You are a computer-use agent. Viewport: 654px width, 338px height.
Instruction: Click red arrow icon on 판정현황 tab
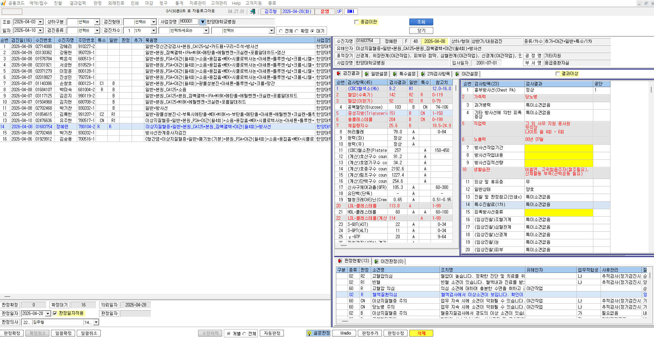point(340,261)
